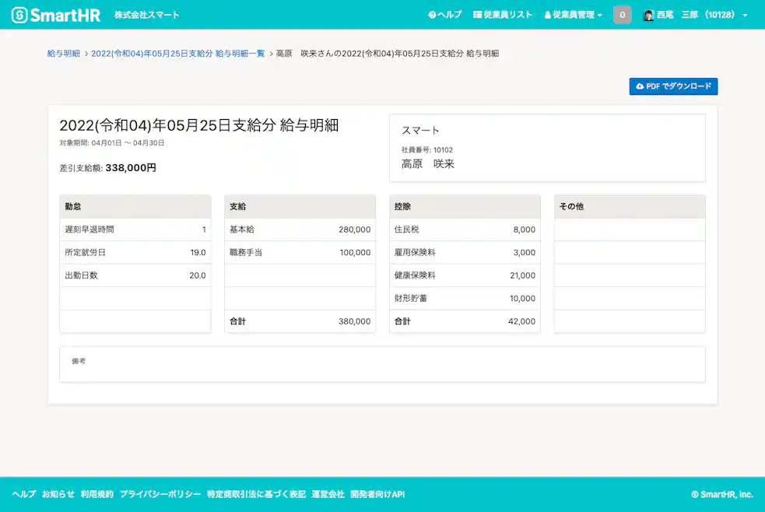
Task: Click 特定商取引法に基づく表記 in the footer
Action: 257,493
